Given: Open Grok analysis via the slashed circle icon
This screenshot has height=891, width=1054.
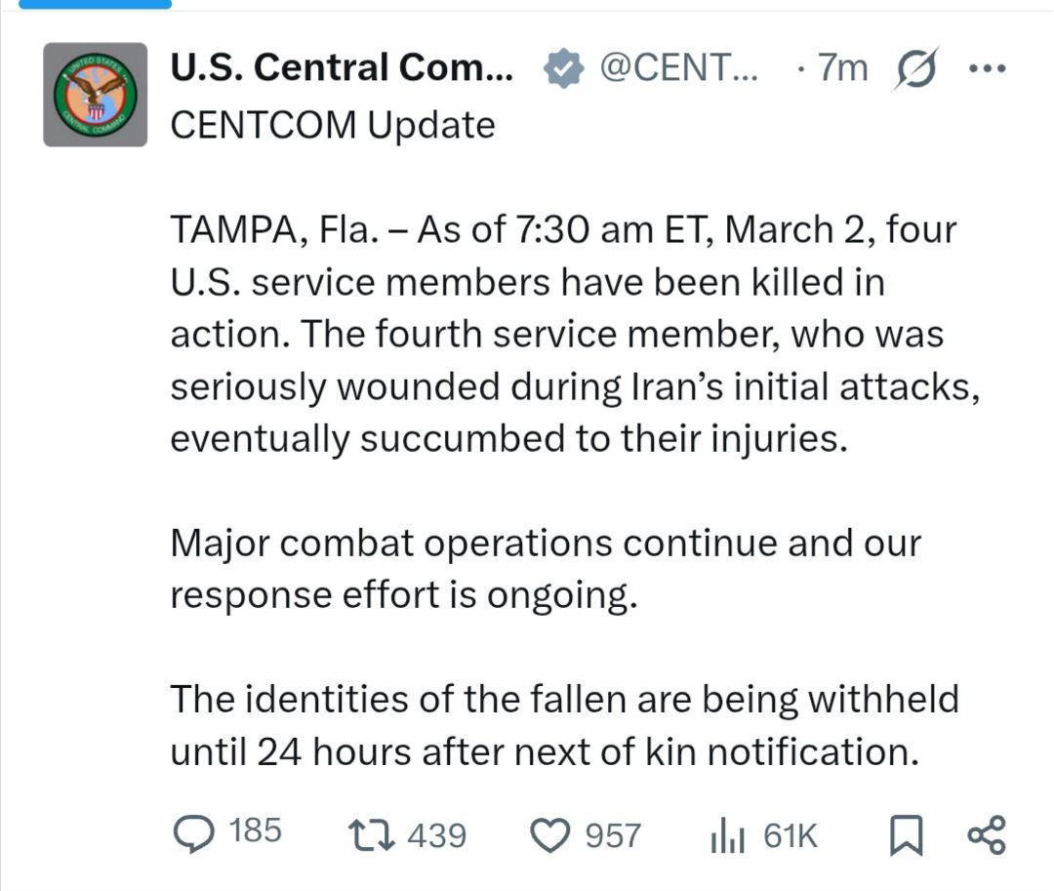Looking at the screenshot, I should [x=915, y=67].
